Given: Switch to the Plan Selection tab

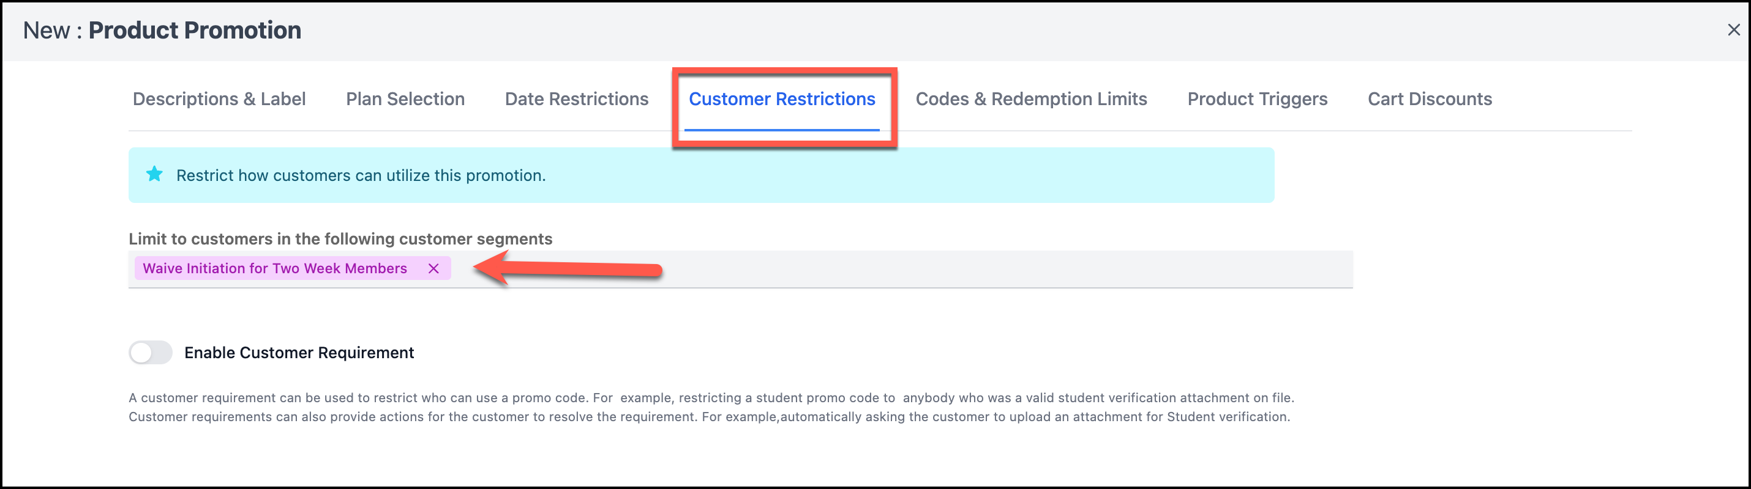Looking at the screenshot, I should click(x=405, y=99).
